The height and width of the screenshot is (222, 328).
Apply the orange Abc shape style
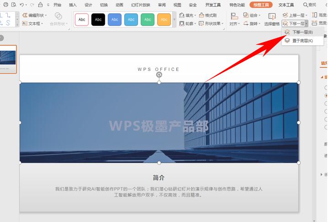tap(164, 20)
